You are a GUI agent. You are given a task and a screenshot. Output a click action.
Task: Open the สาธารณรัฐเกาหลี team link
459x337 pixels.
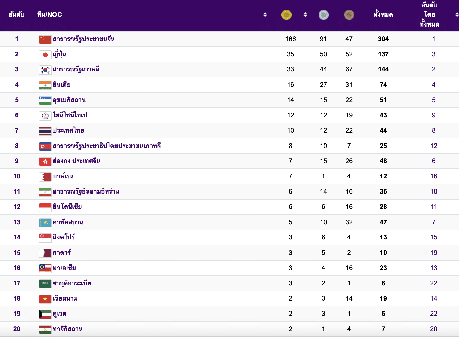pos(76,69)
